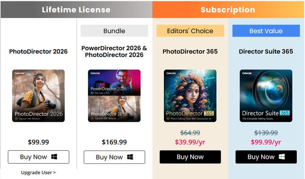Click the Windows icon on PhotoDirector 2026 button
Image resolution: width=305 pixels, height=179 pixels.
pyautogui.click(x=54, y=157)
